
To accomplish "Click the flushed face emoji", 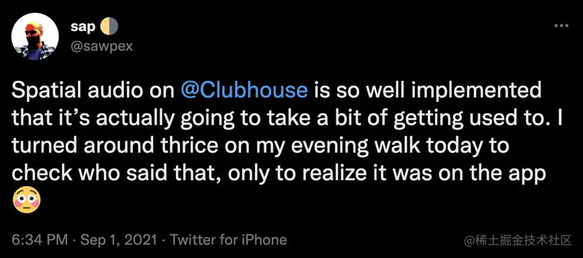I will point(26,202).
